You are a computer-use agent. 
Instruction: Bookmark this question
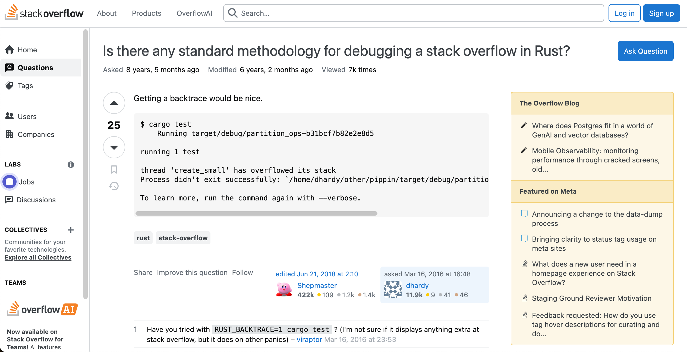(x=114, y=170)
